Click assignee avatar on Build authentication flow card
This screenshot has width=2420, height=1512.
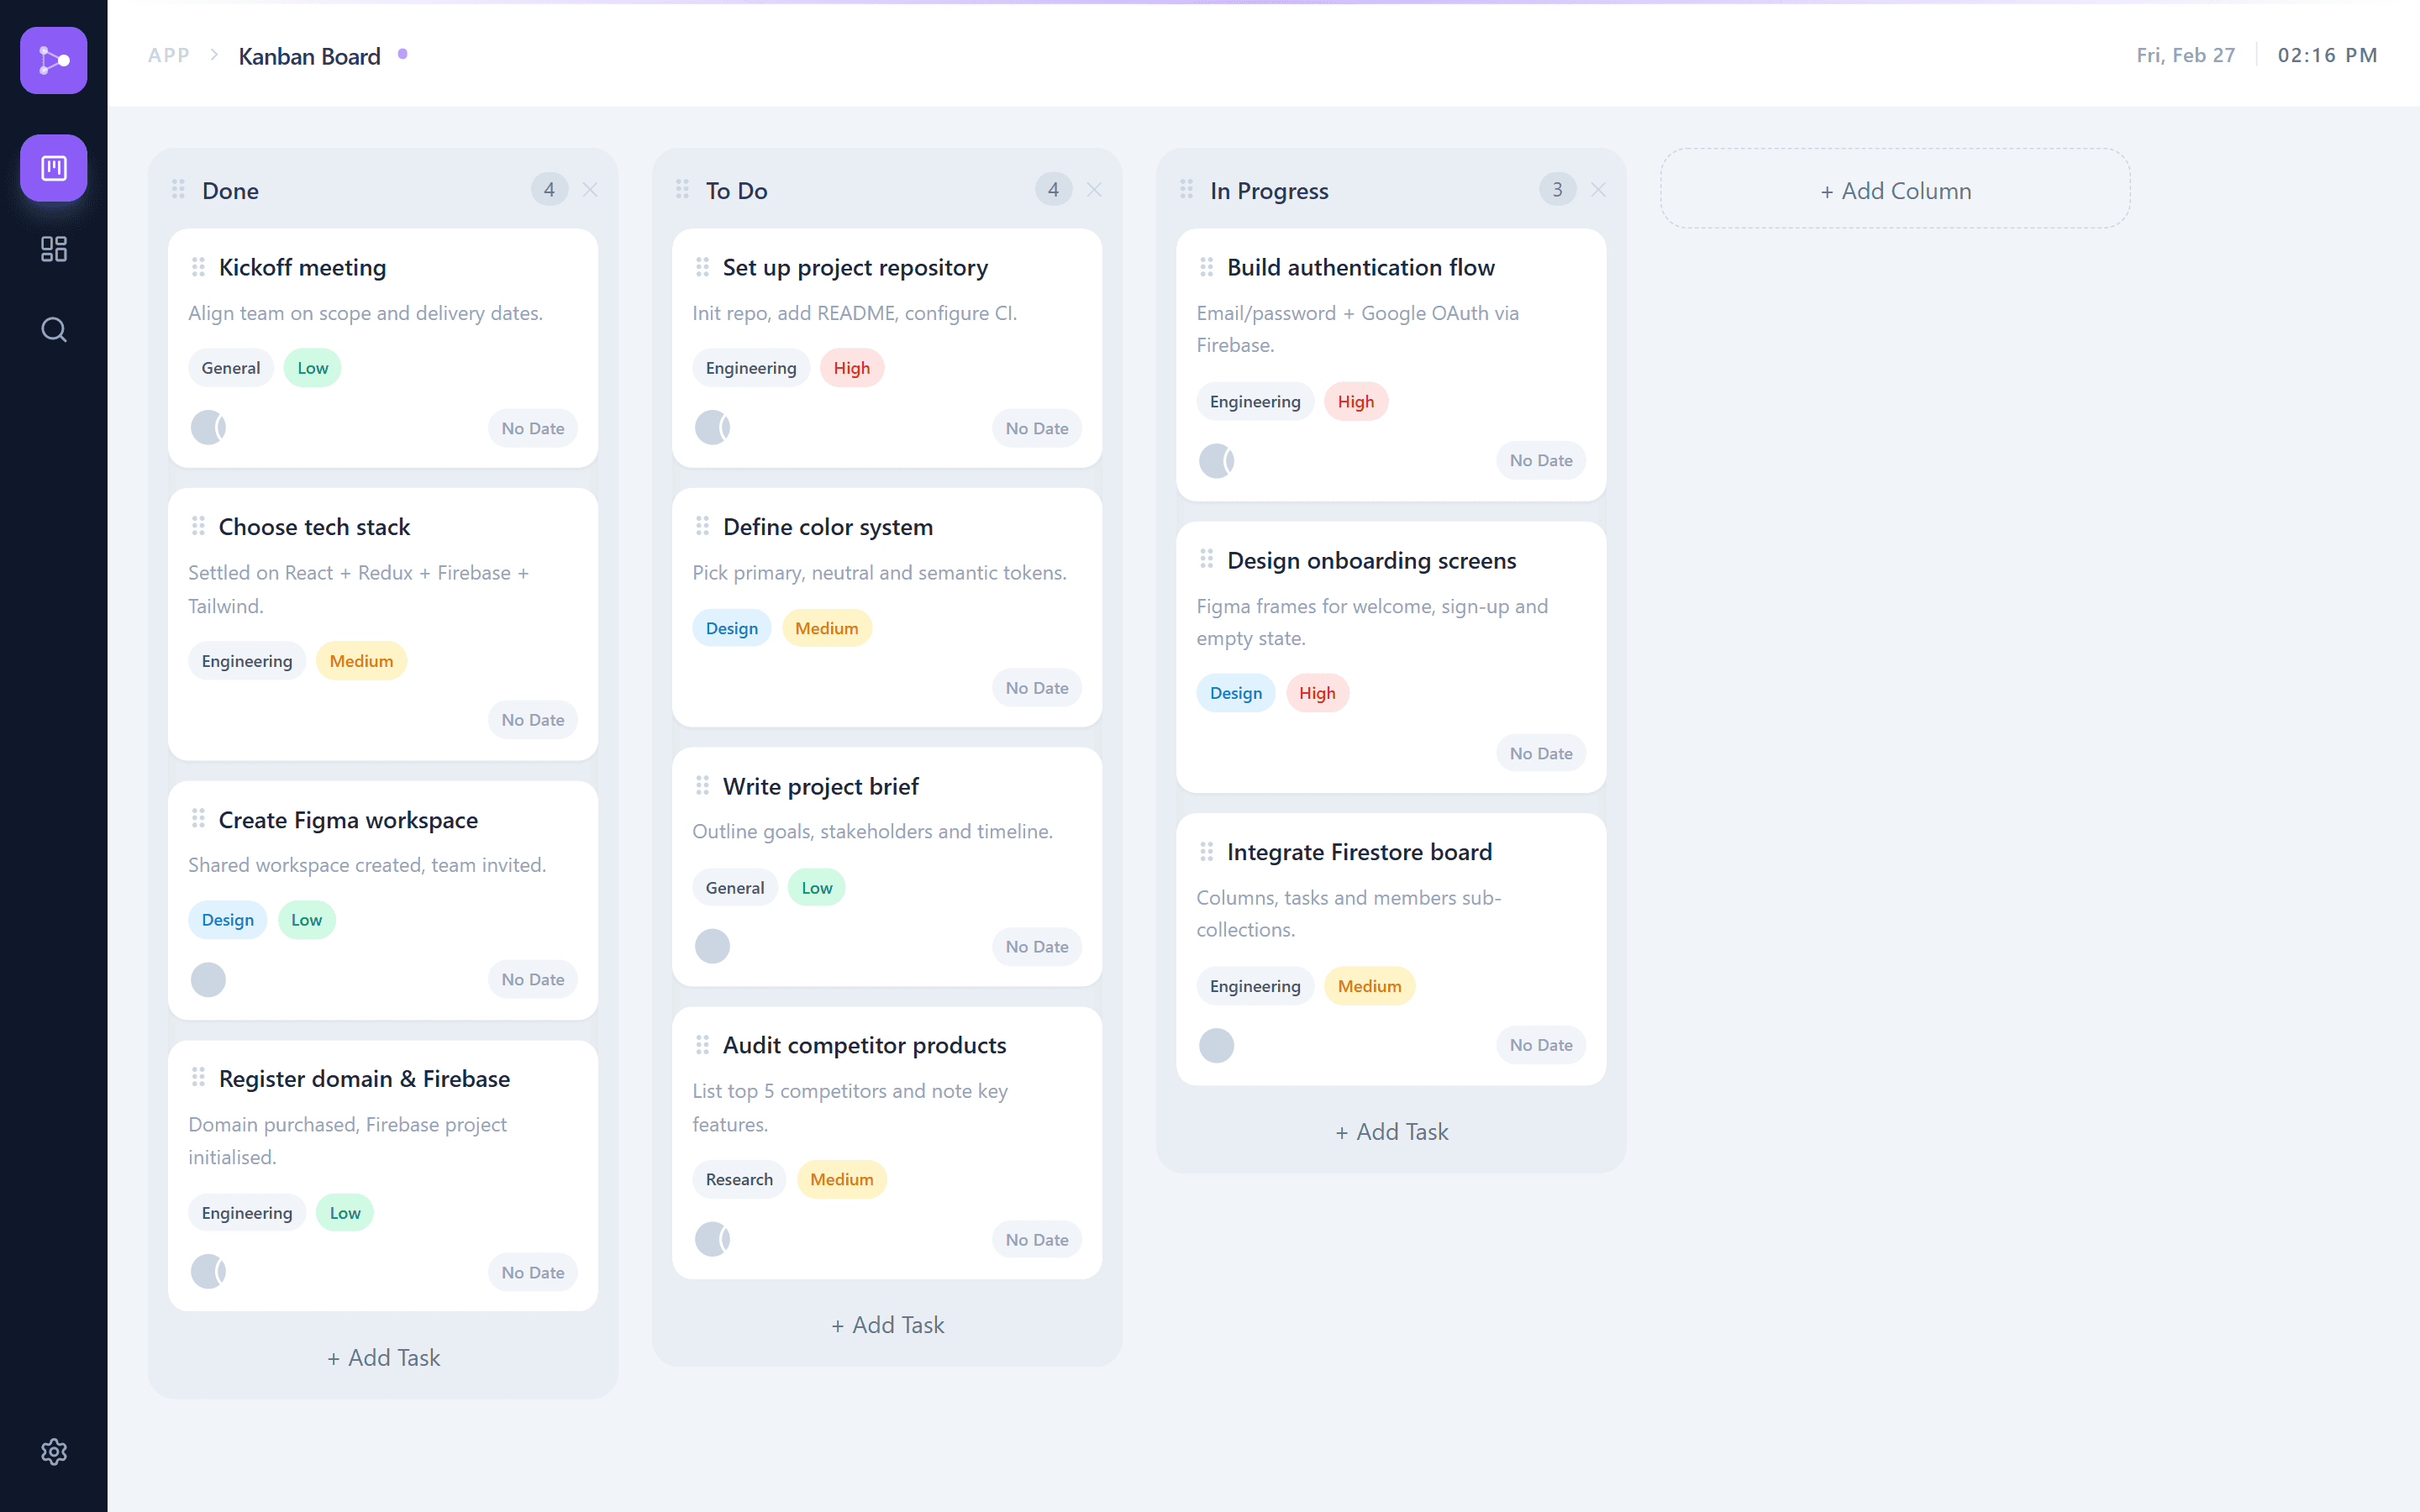point(1216,461)
